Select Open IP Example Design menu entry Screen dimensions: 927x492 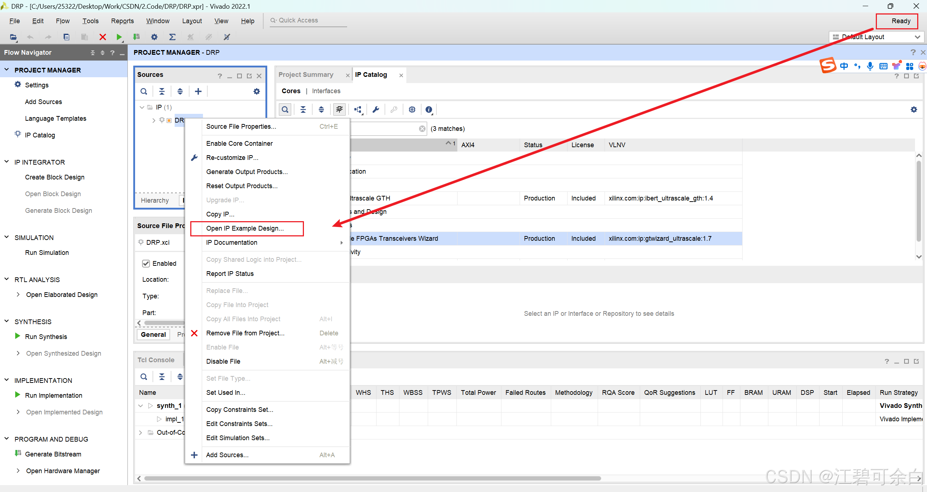[x=245, y=228]
